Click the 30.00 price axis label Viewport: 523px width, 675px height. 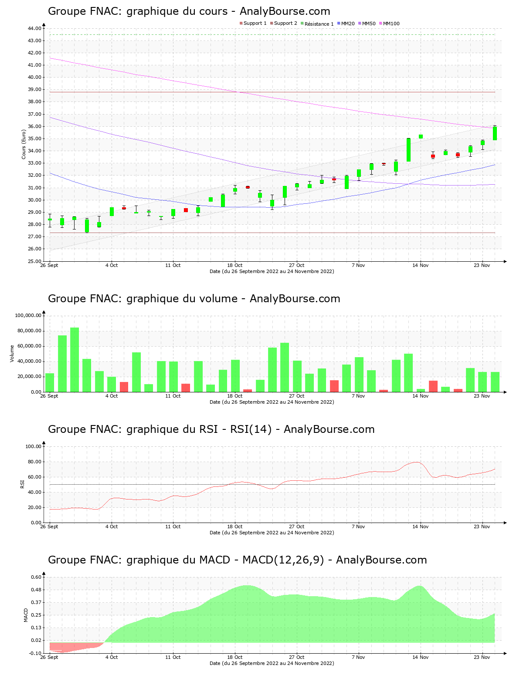point(34,200)
